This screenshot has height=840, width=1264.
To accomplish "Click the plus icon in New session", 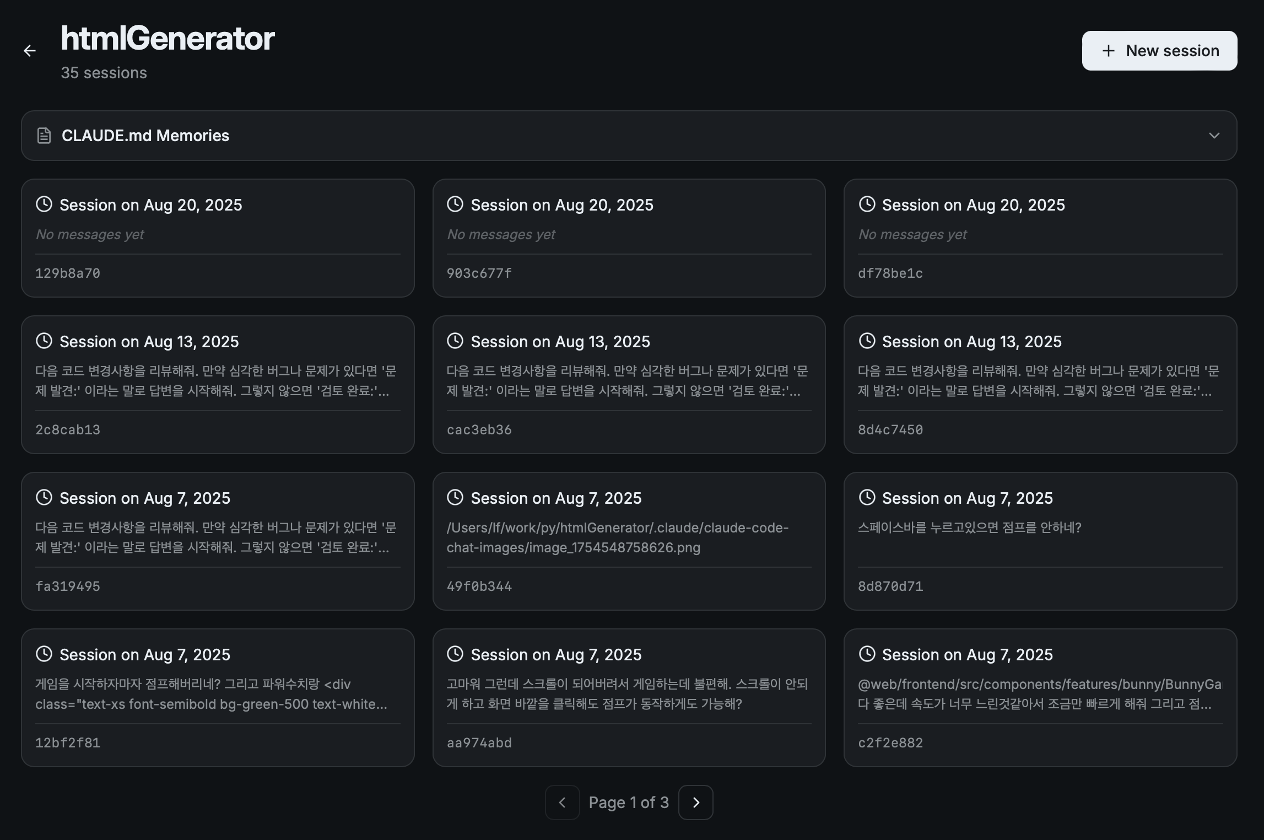I will click(x=1108, y=51).
